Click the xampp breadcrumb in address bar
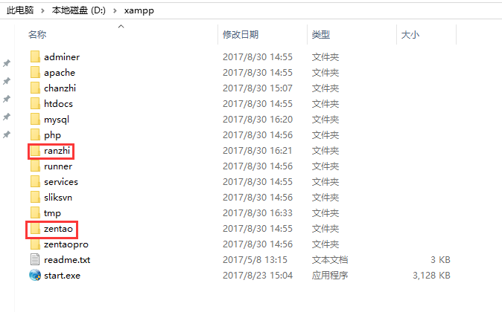The width and height of the screenshot is (502, 312). pos(139,11)
